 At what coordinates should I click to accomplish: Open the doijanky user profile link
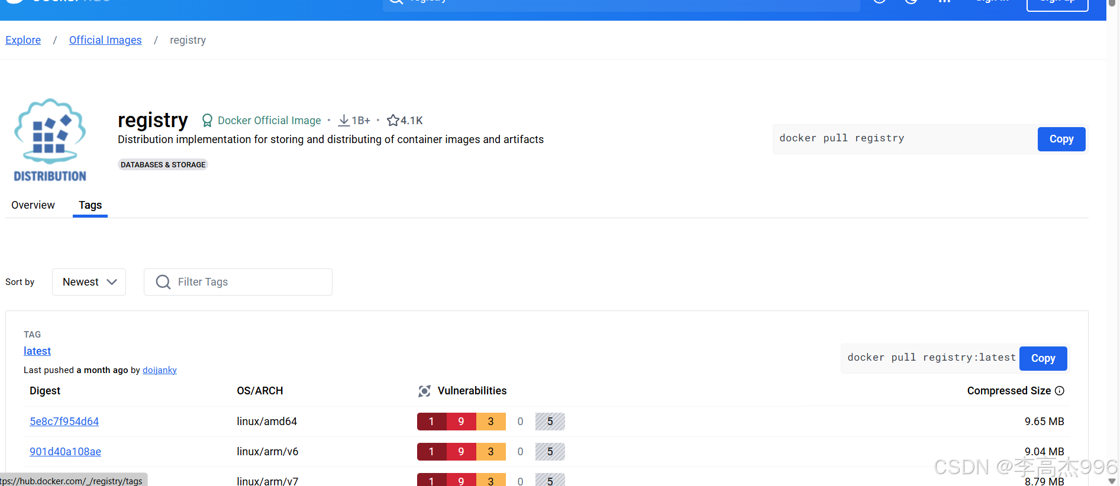160,370
